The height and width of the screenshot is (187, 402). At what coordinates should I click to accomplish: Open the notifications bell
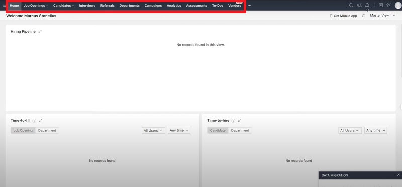(367, 5)
